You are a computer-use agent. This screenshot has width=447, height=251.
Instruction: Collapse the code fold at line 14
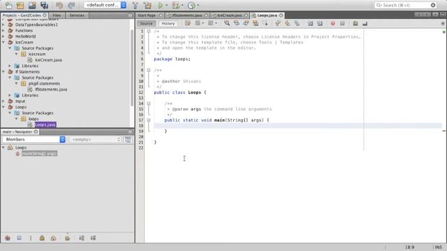pyautogui.click(x=149, y=103)
